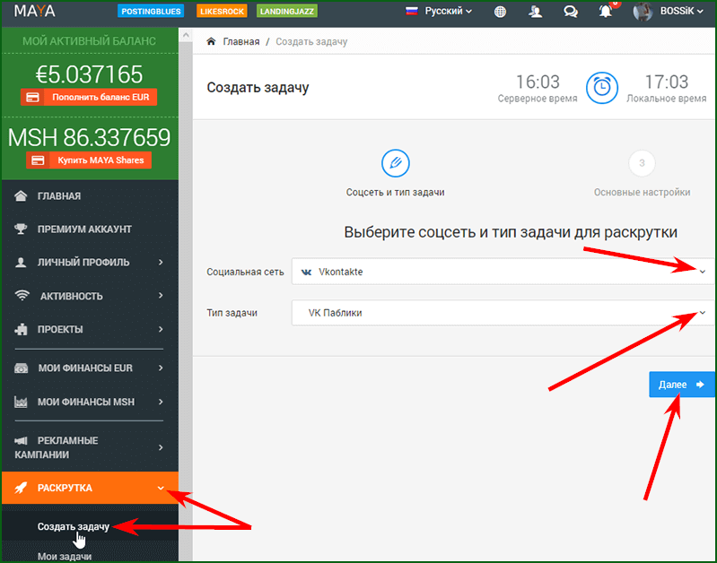Screen dimensions: 717x563
Task: Expand АКТИВНОСТЬ submenu chevron
Action: pyautogui.click(x=161, y=296)
